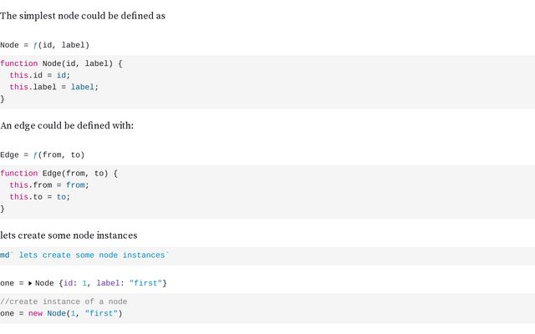The height and width of the screenshot is (334, 535).
Task: Click the 'id: 1' property in inspector output
Action: pyautogui.click(x=76, y=284)
